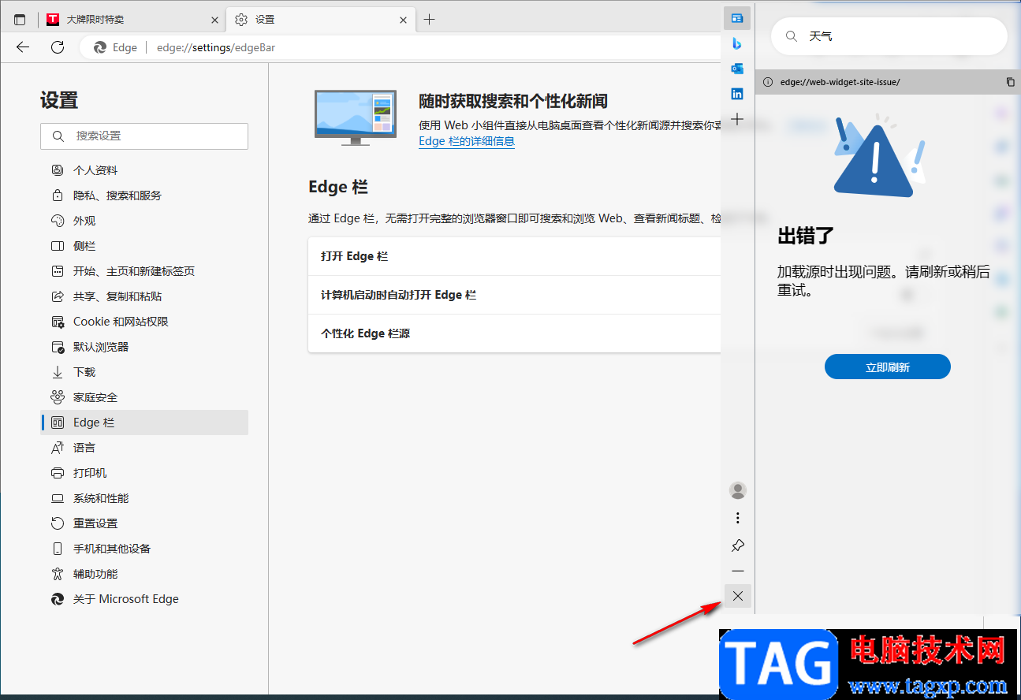Screen dimensions: 1021x700
Task: Select Edge 栏 in the settings sidebar
Action: pos(144,423)
